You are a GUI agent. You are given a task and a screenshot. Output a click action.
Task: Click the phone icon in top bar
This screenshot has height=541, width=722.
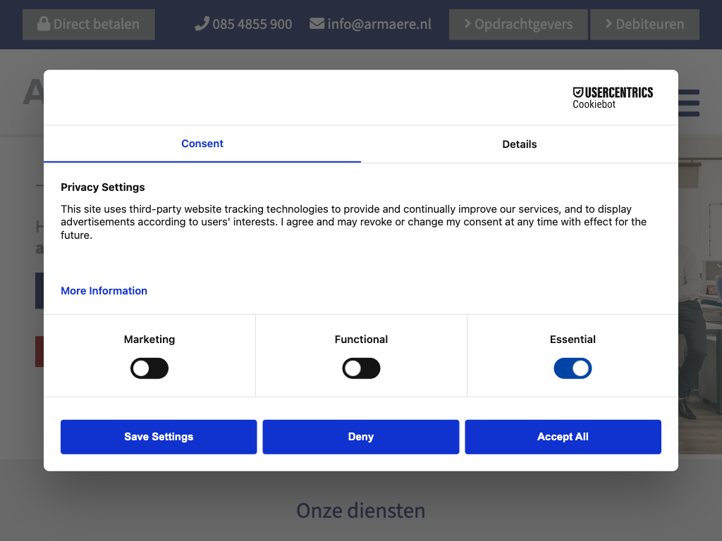[202, 24]
